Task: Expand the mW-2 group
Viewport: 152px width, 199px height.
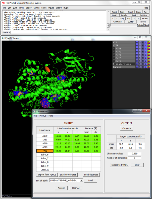Action: 114,52
